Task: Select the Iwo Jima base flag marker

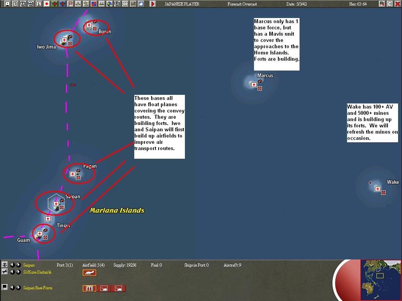Action: [64, 40]
